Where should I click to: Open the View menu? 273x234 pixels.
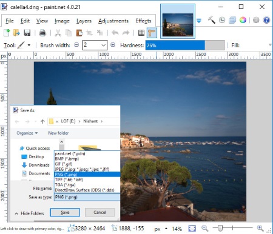(x=42, y=21)
